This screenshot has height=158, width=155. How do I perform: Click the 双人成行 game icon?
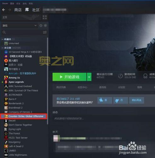[x=6, y=60]
